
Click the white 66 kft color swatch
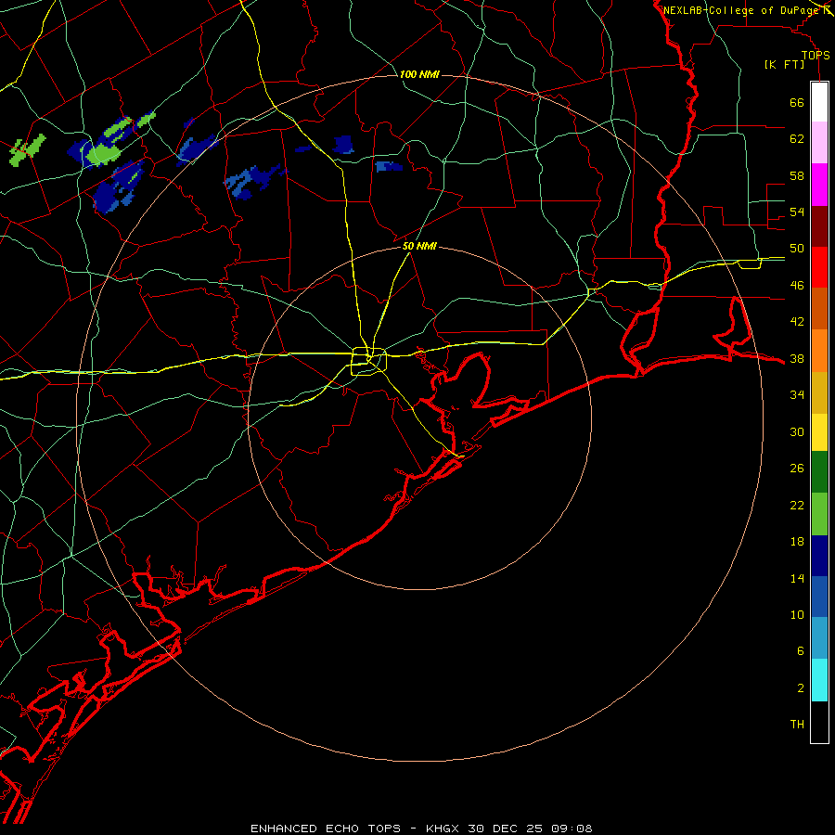819,102
